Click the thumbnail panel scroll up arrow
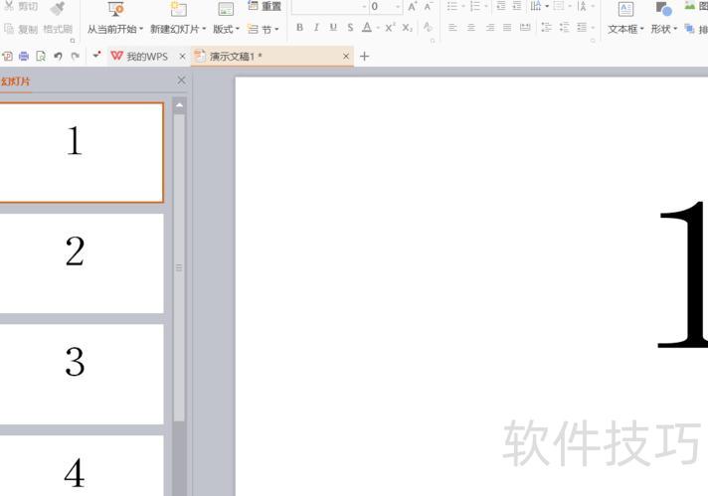The width and height of the screenshot is (708, 496). coord(179,105)
